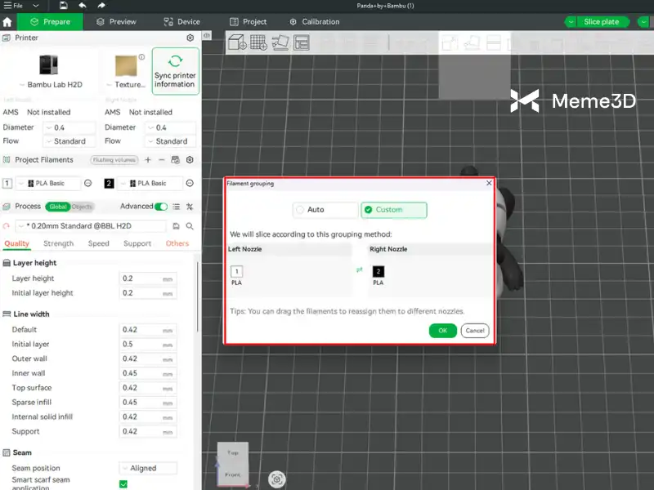Open printer settings gear icon
This screenshot has height=490, width=654.
[190, 38]
